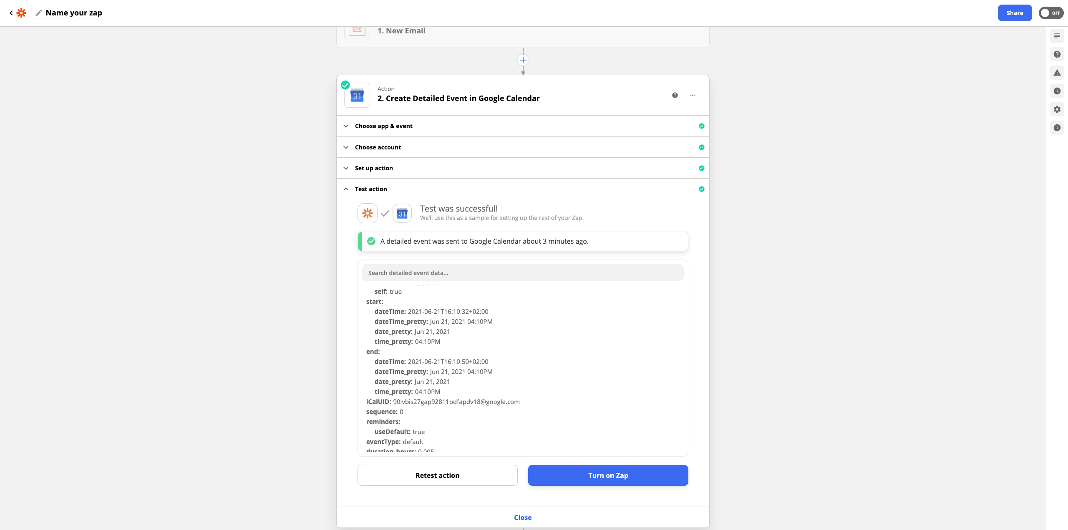
Task: Click the pencil icon to rename zap
Action: point(38,13)
